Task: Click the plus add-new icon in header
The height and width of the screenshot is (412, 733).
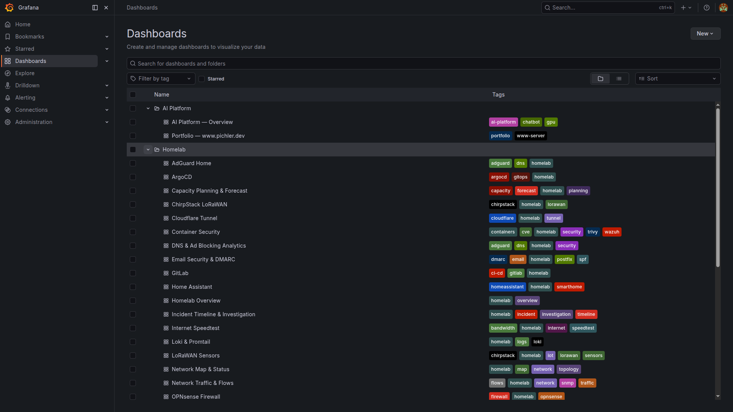Action: pyautogui.click(x=683, y=8)
